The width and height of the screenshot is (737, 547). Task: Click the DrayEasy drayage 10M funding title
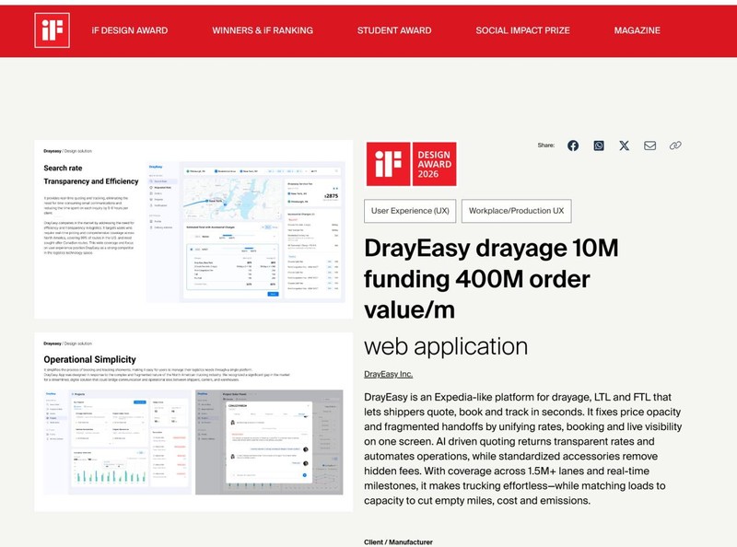pyautogui.click(x=491, y=279)
